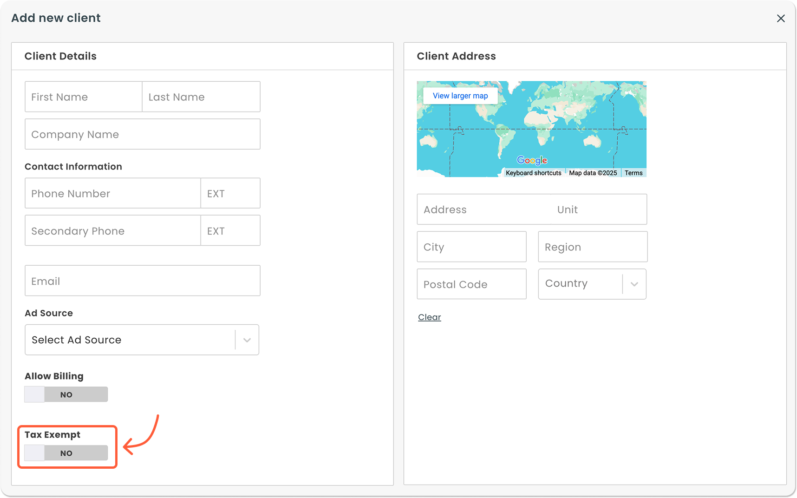Click the Address input field
The width and height of the screenshot is (797, 498).
[484, 210]
